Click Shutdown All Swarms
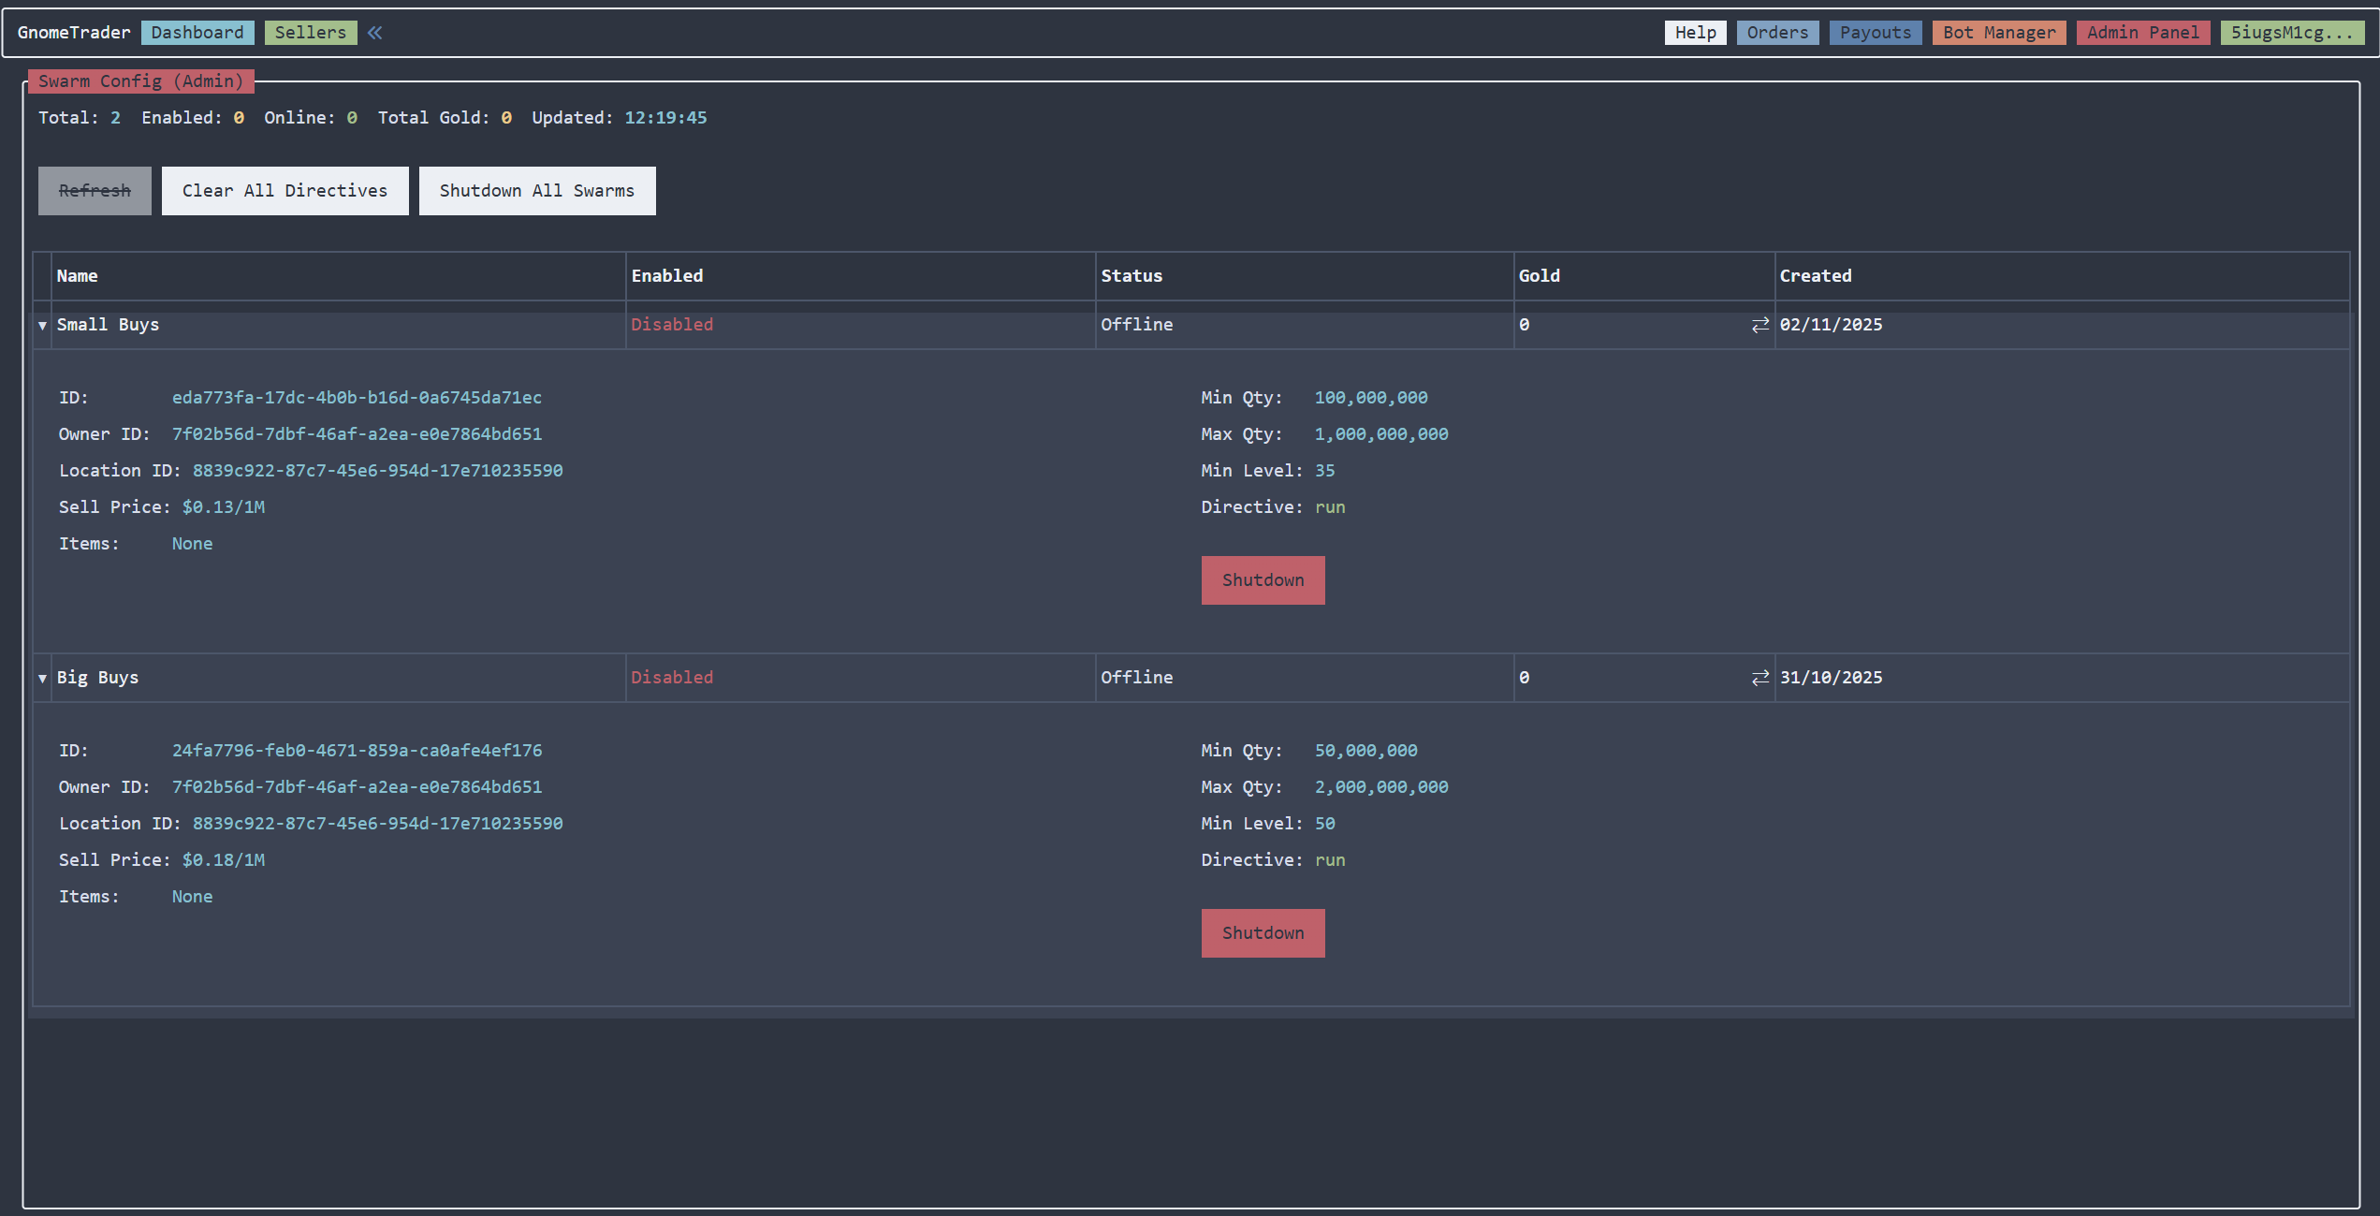Screen dimensions: 2380x1216 pos(537,191)
